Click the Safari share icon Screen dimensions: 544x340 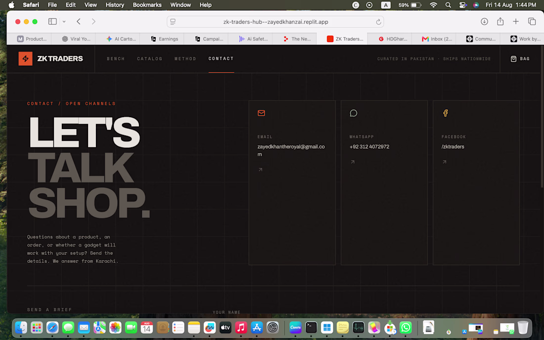click(x=500, y=21)
